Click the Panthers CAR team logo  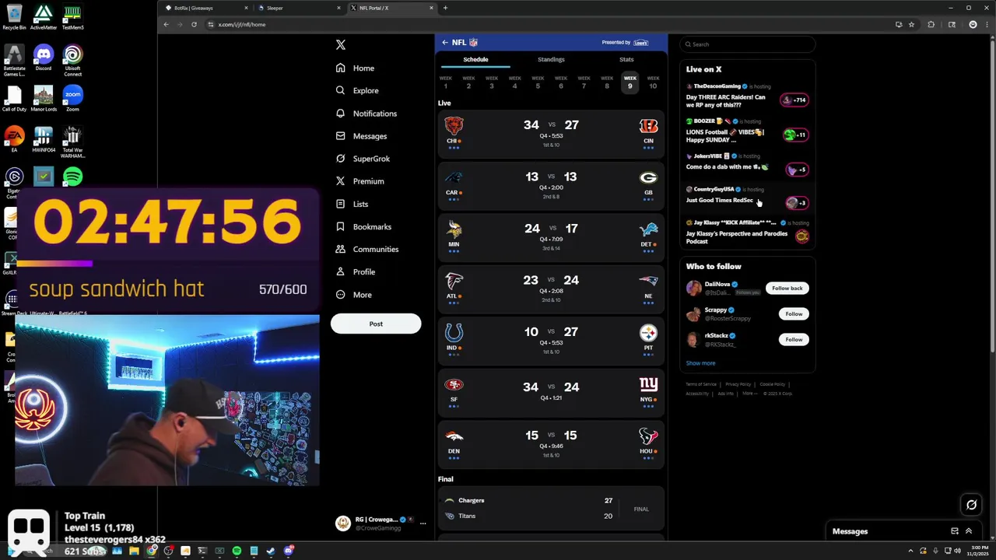coord(454,177)
